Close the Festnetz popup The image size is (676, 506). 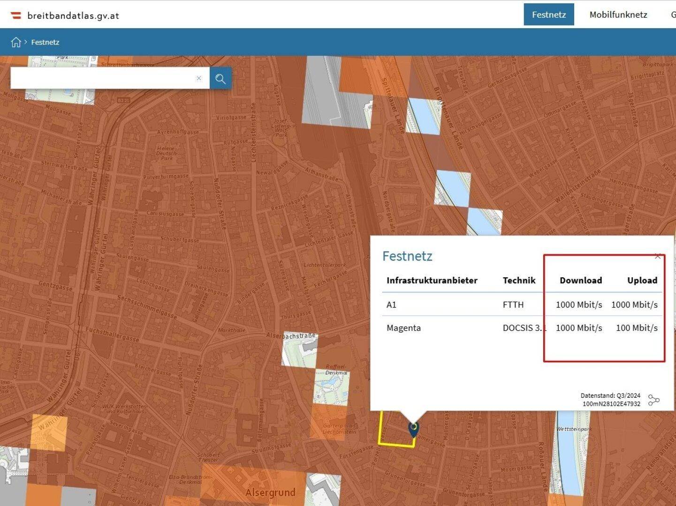(658, 256)
